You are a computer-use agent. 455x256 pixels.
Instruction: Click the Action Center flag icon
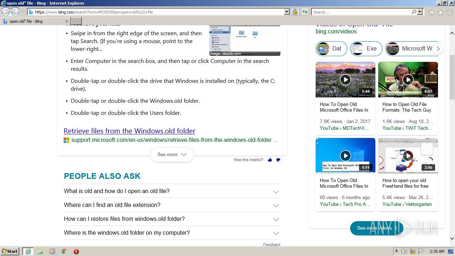(421, 251)
